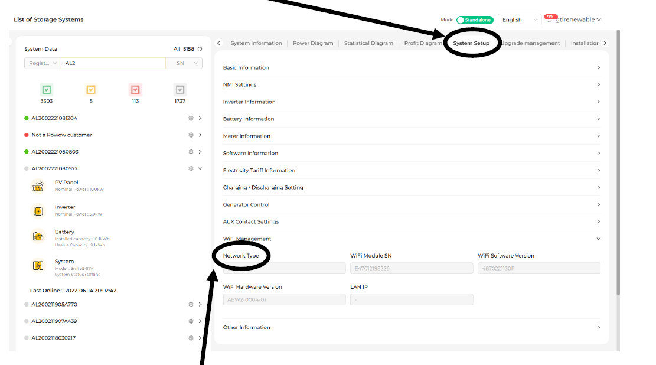The height and width of the screenshot is (365, 656).
Task: Open the gtlrenewable account menu
Action: [x=577, y=20]
